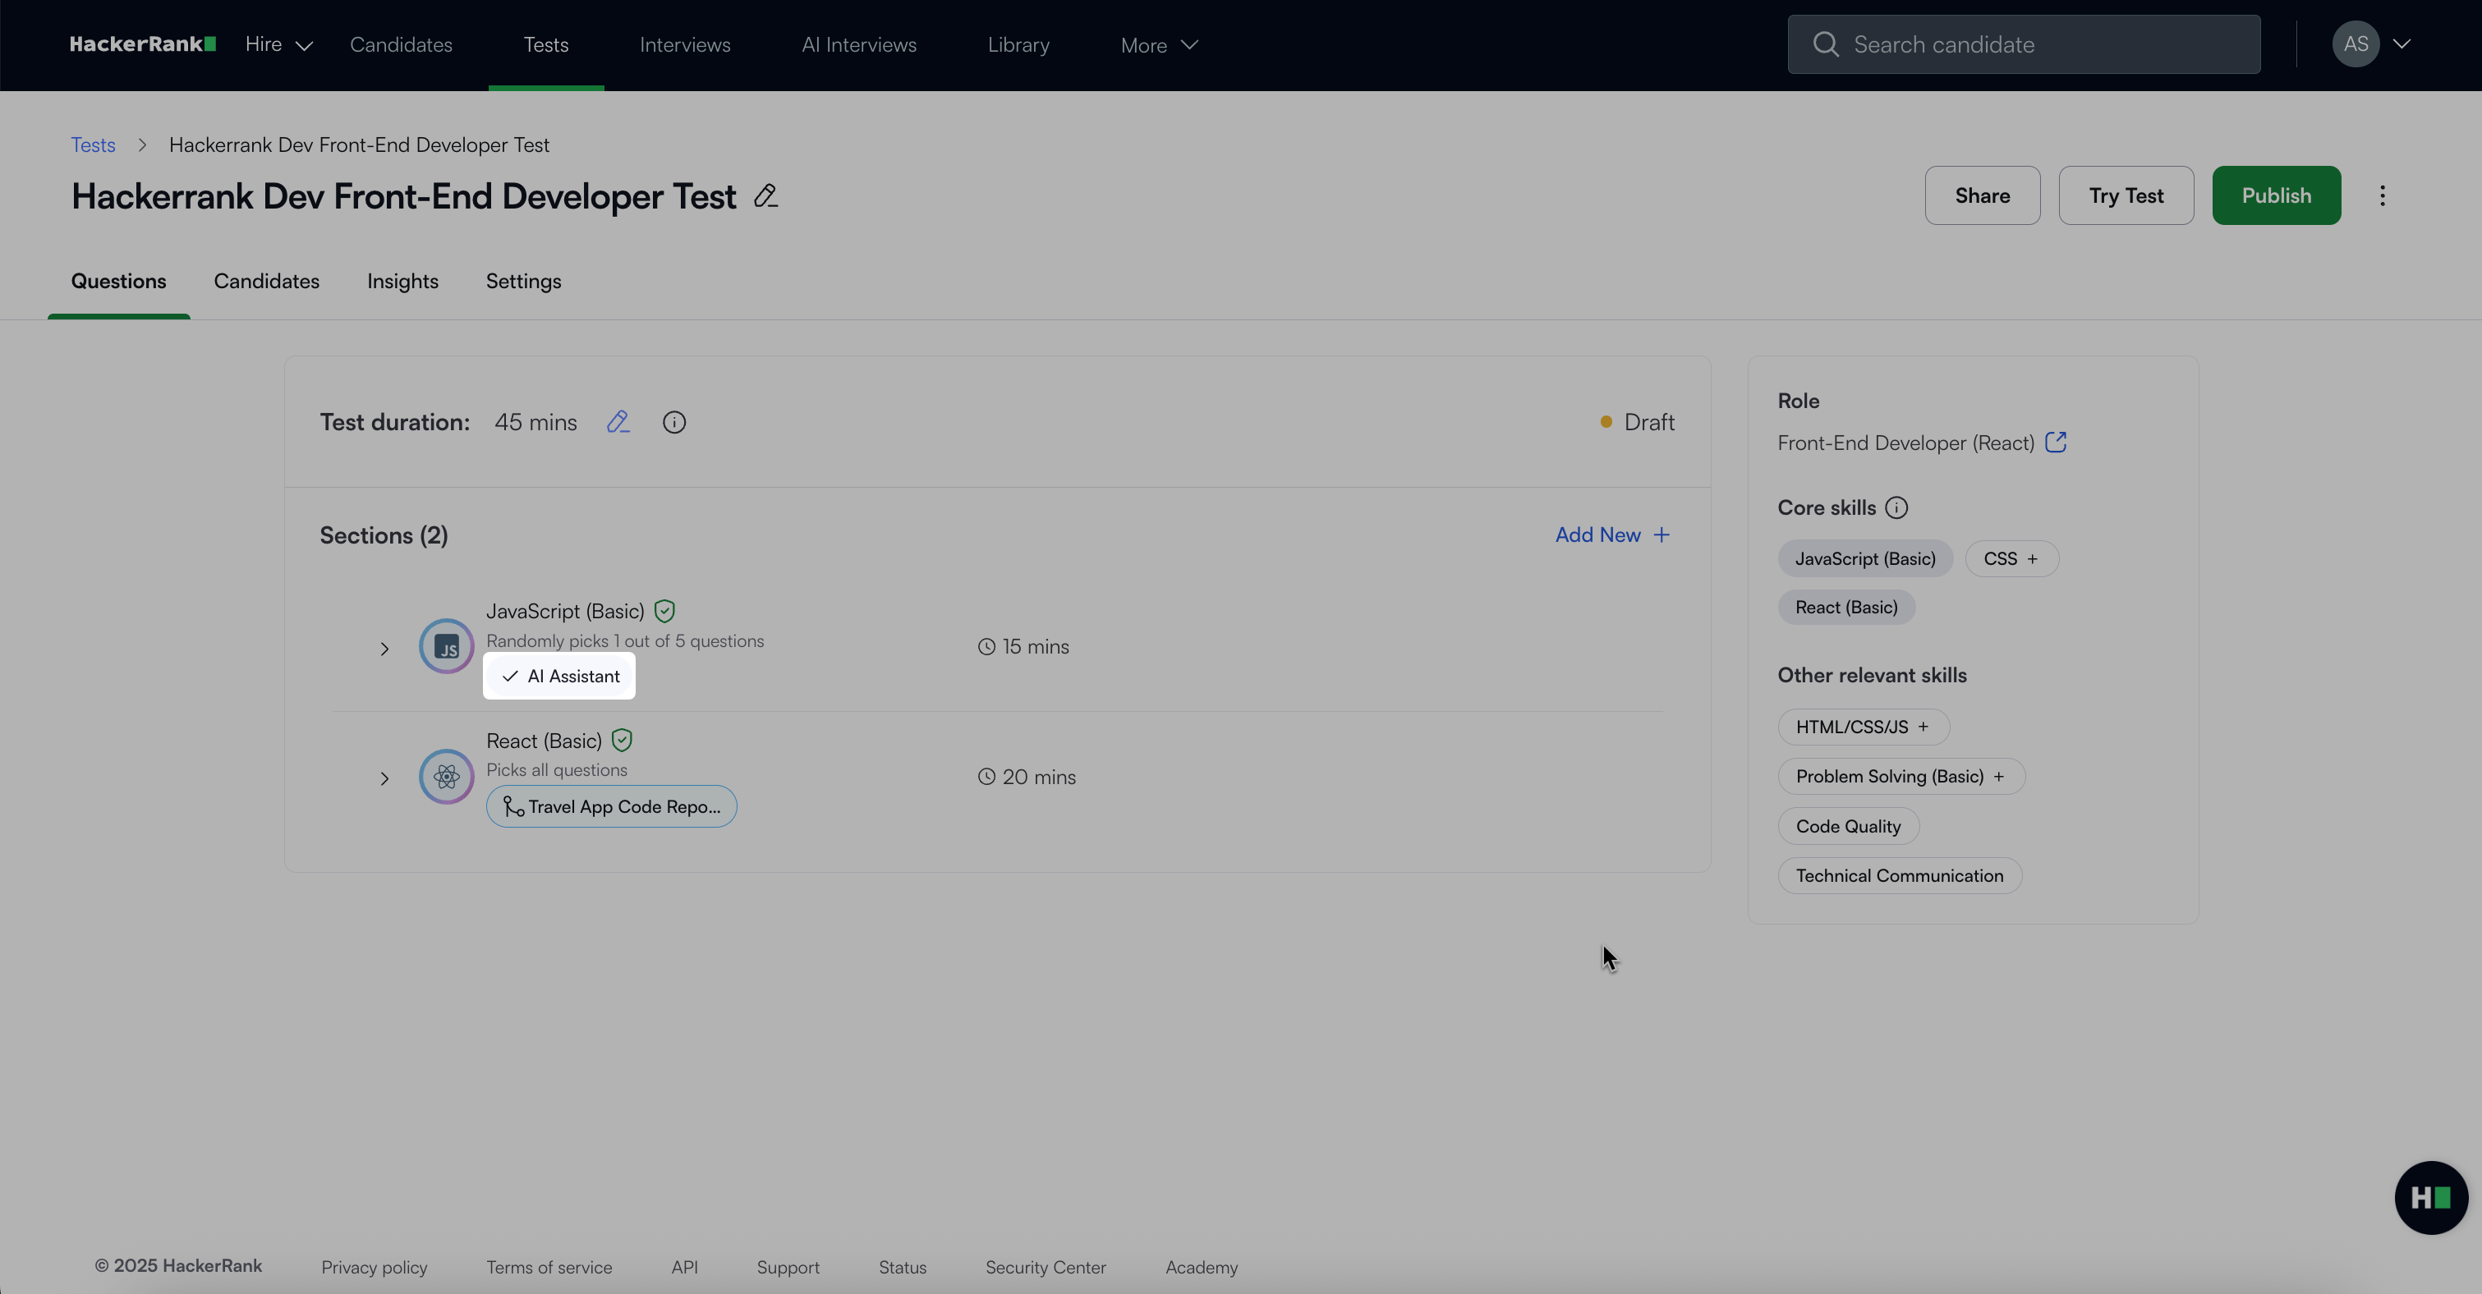
Task: Open the Hire product dropdown
Action: (x=278, y=45)
